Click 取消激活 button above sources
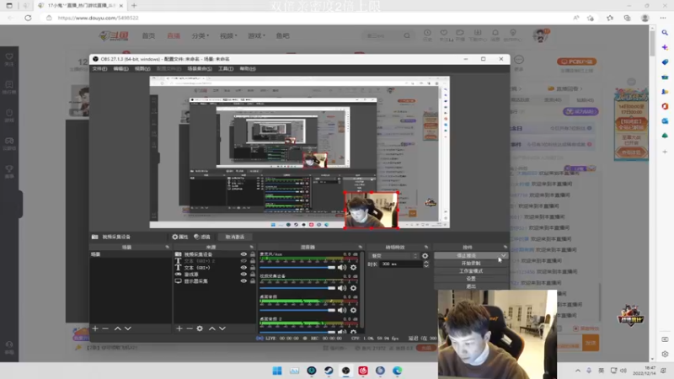Viewport: 674px width, 379px height. (235, 237)
